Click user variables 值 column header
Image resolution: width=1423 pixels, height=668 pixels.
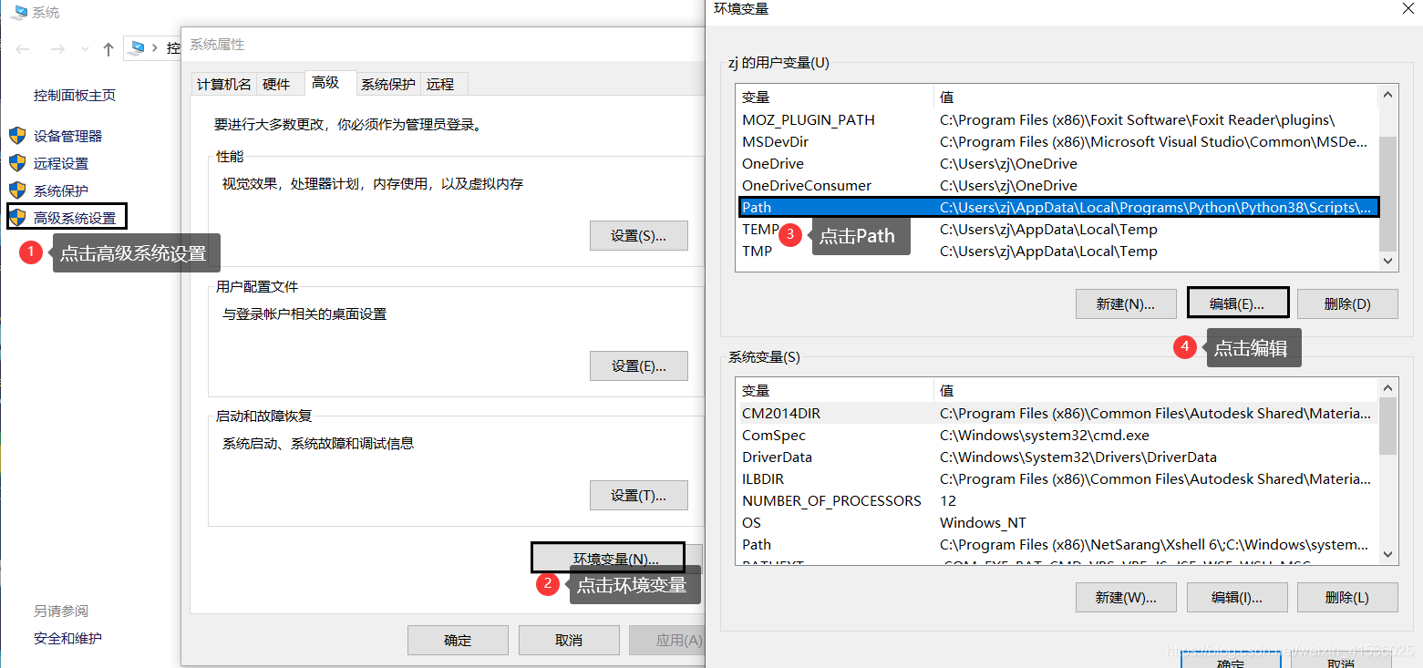click(1157, 97)
